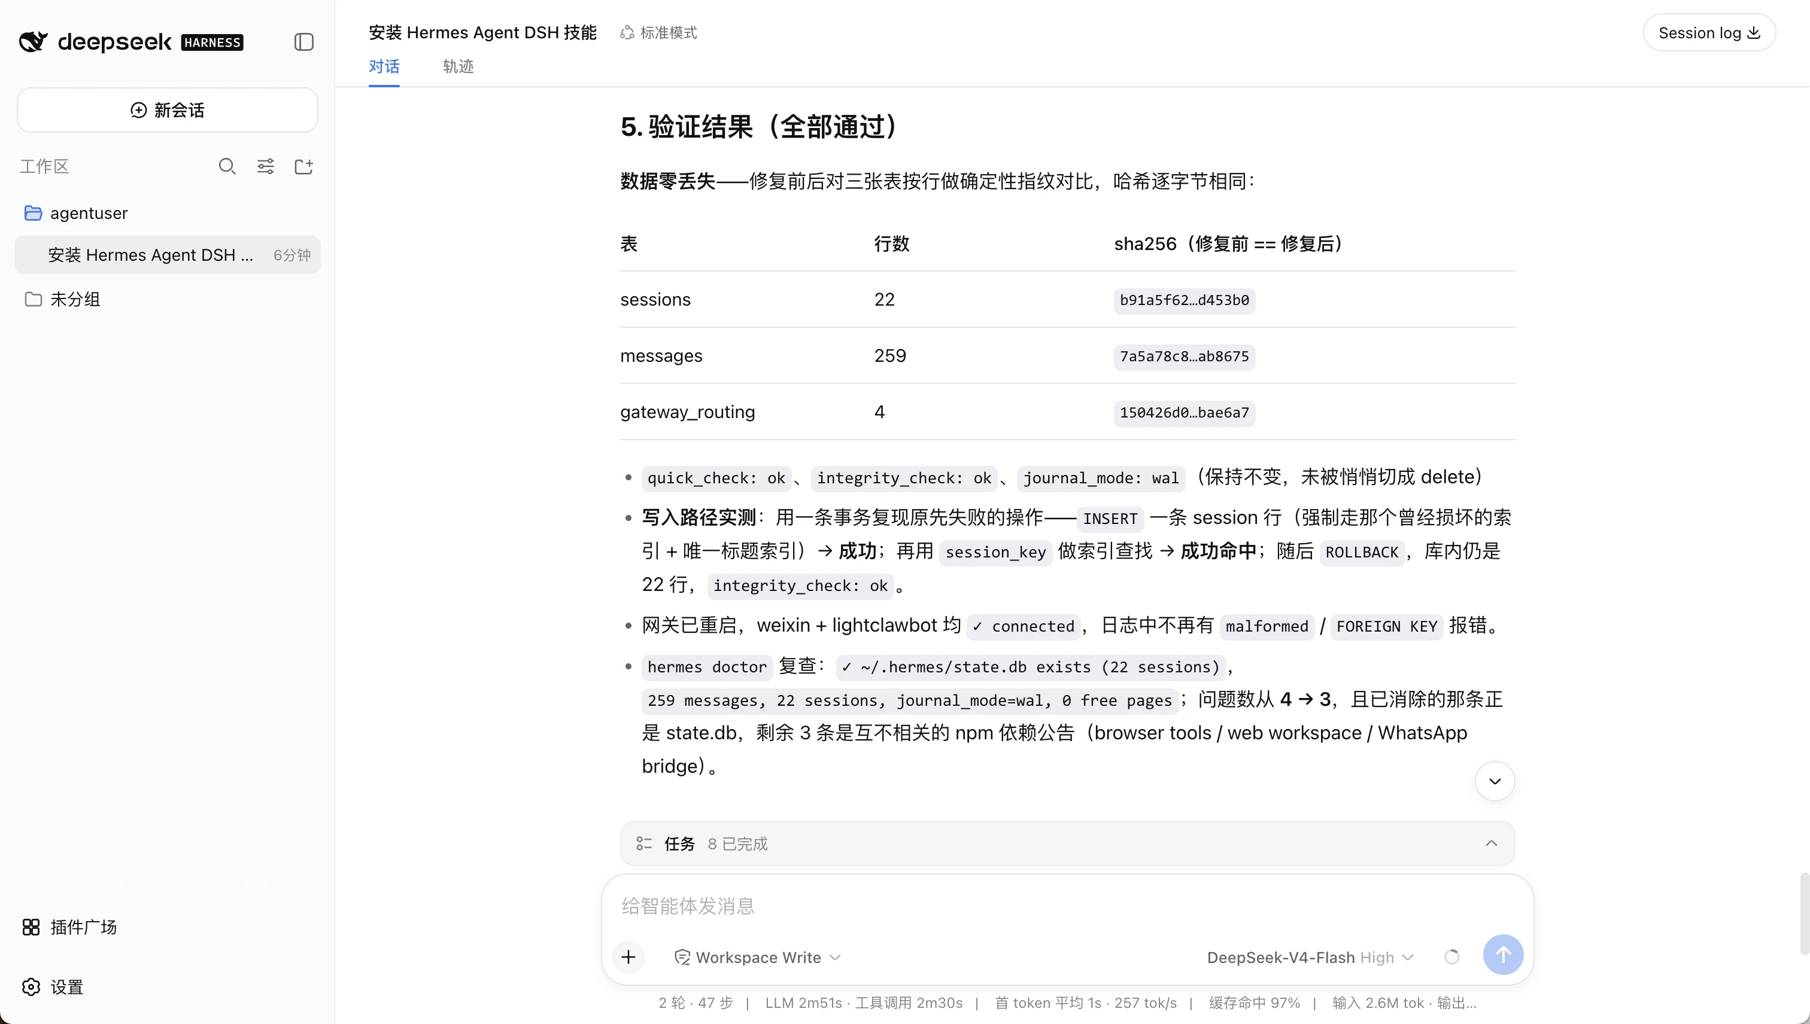Viewport: 1810px width, 1024px height.
Task: Download the Session log
Action: [x=1709, y=33]
